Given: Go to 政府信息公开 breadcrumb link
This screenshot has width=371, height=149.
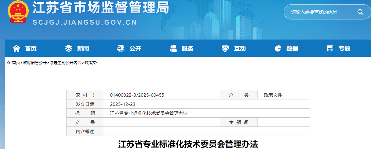Looking at the screenshot, I should pos(35,63).
